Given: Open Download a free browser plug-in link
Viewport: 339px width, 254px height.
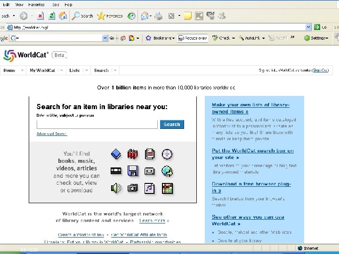Looking at the screenshot, I should pos(251,187).
